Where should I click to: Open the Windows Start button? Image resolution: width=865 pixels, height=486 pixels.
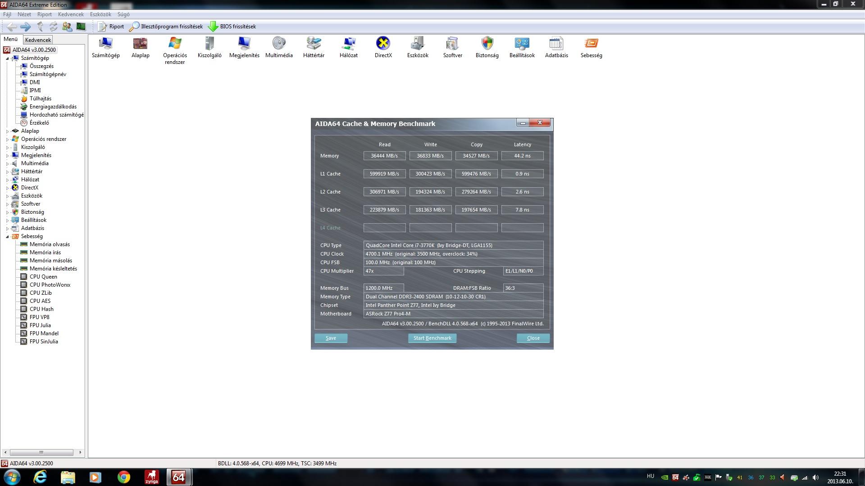pyautogui.click(x=12, y=477)
